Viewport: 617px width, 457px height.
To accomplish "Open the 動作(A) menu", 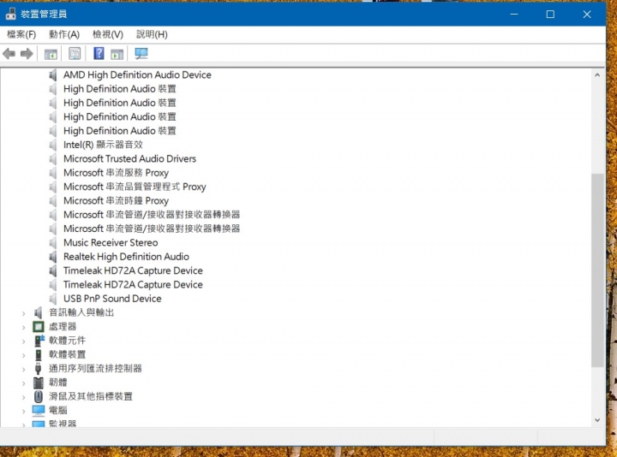I will pyautogui.click(x=64, y=34).
